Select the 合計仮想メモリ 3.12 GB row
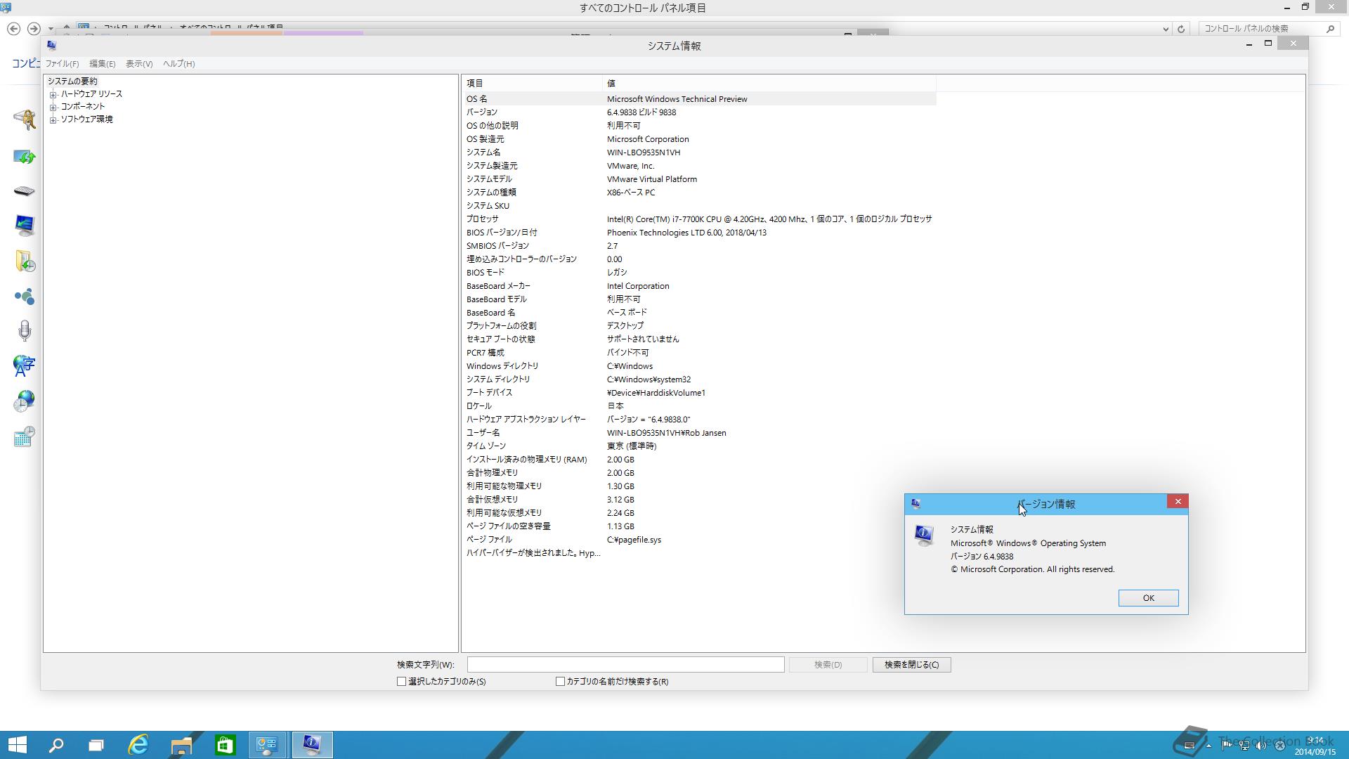 pyautogui.click(x=700, y=500)
